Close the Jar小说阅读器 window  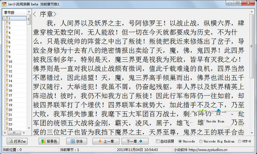pyautogui.click(x=248, y=3)
